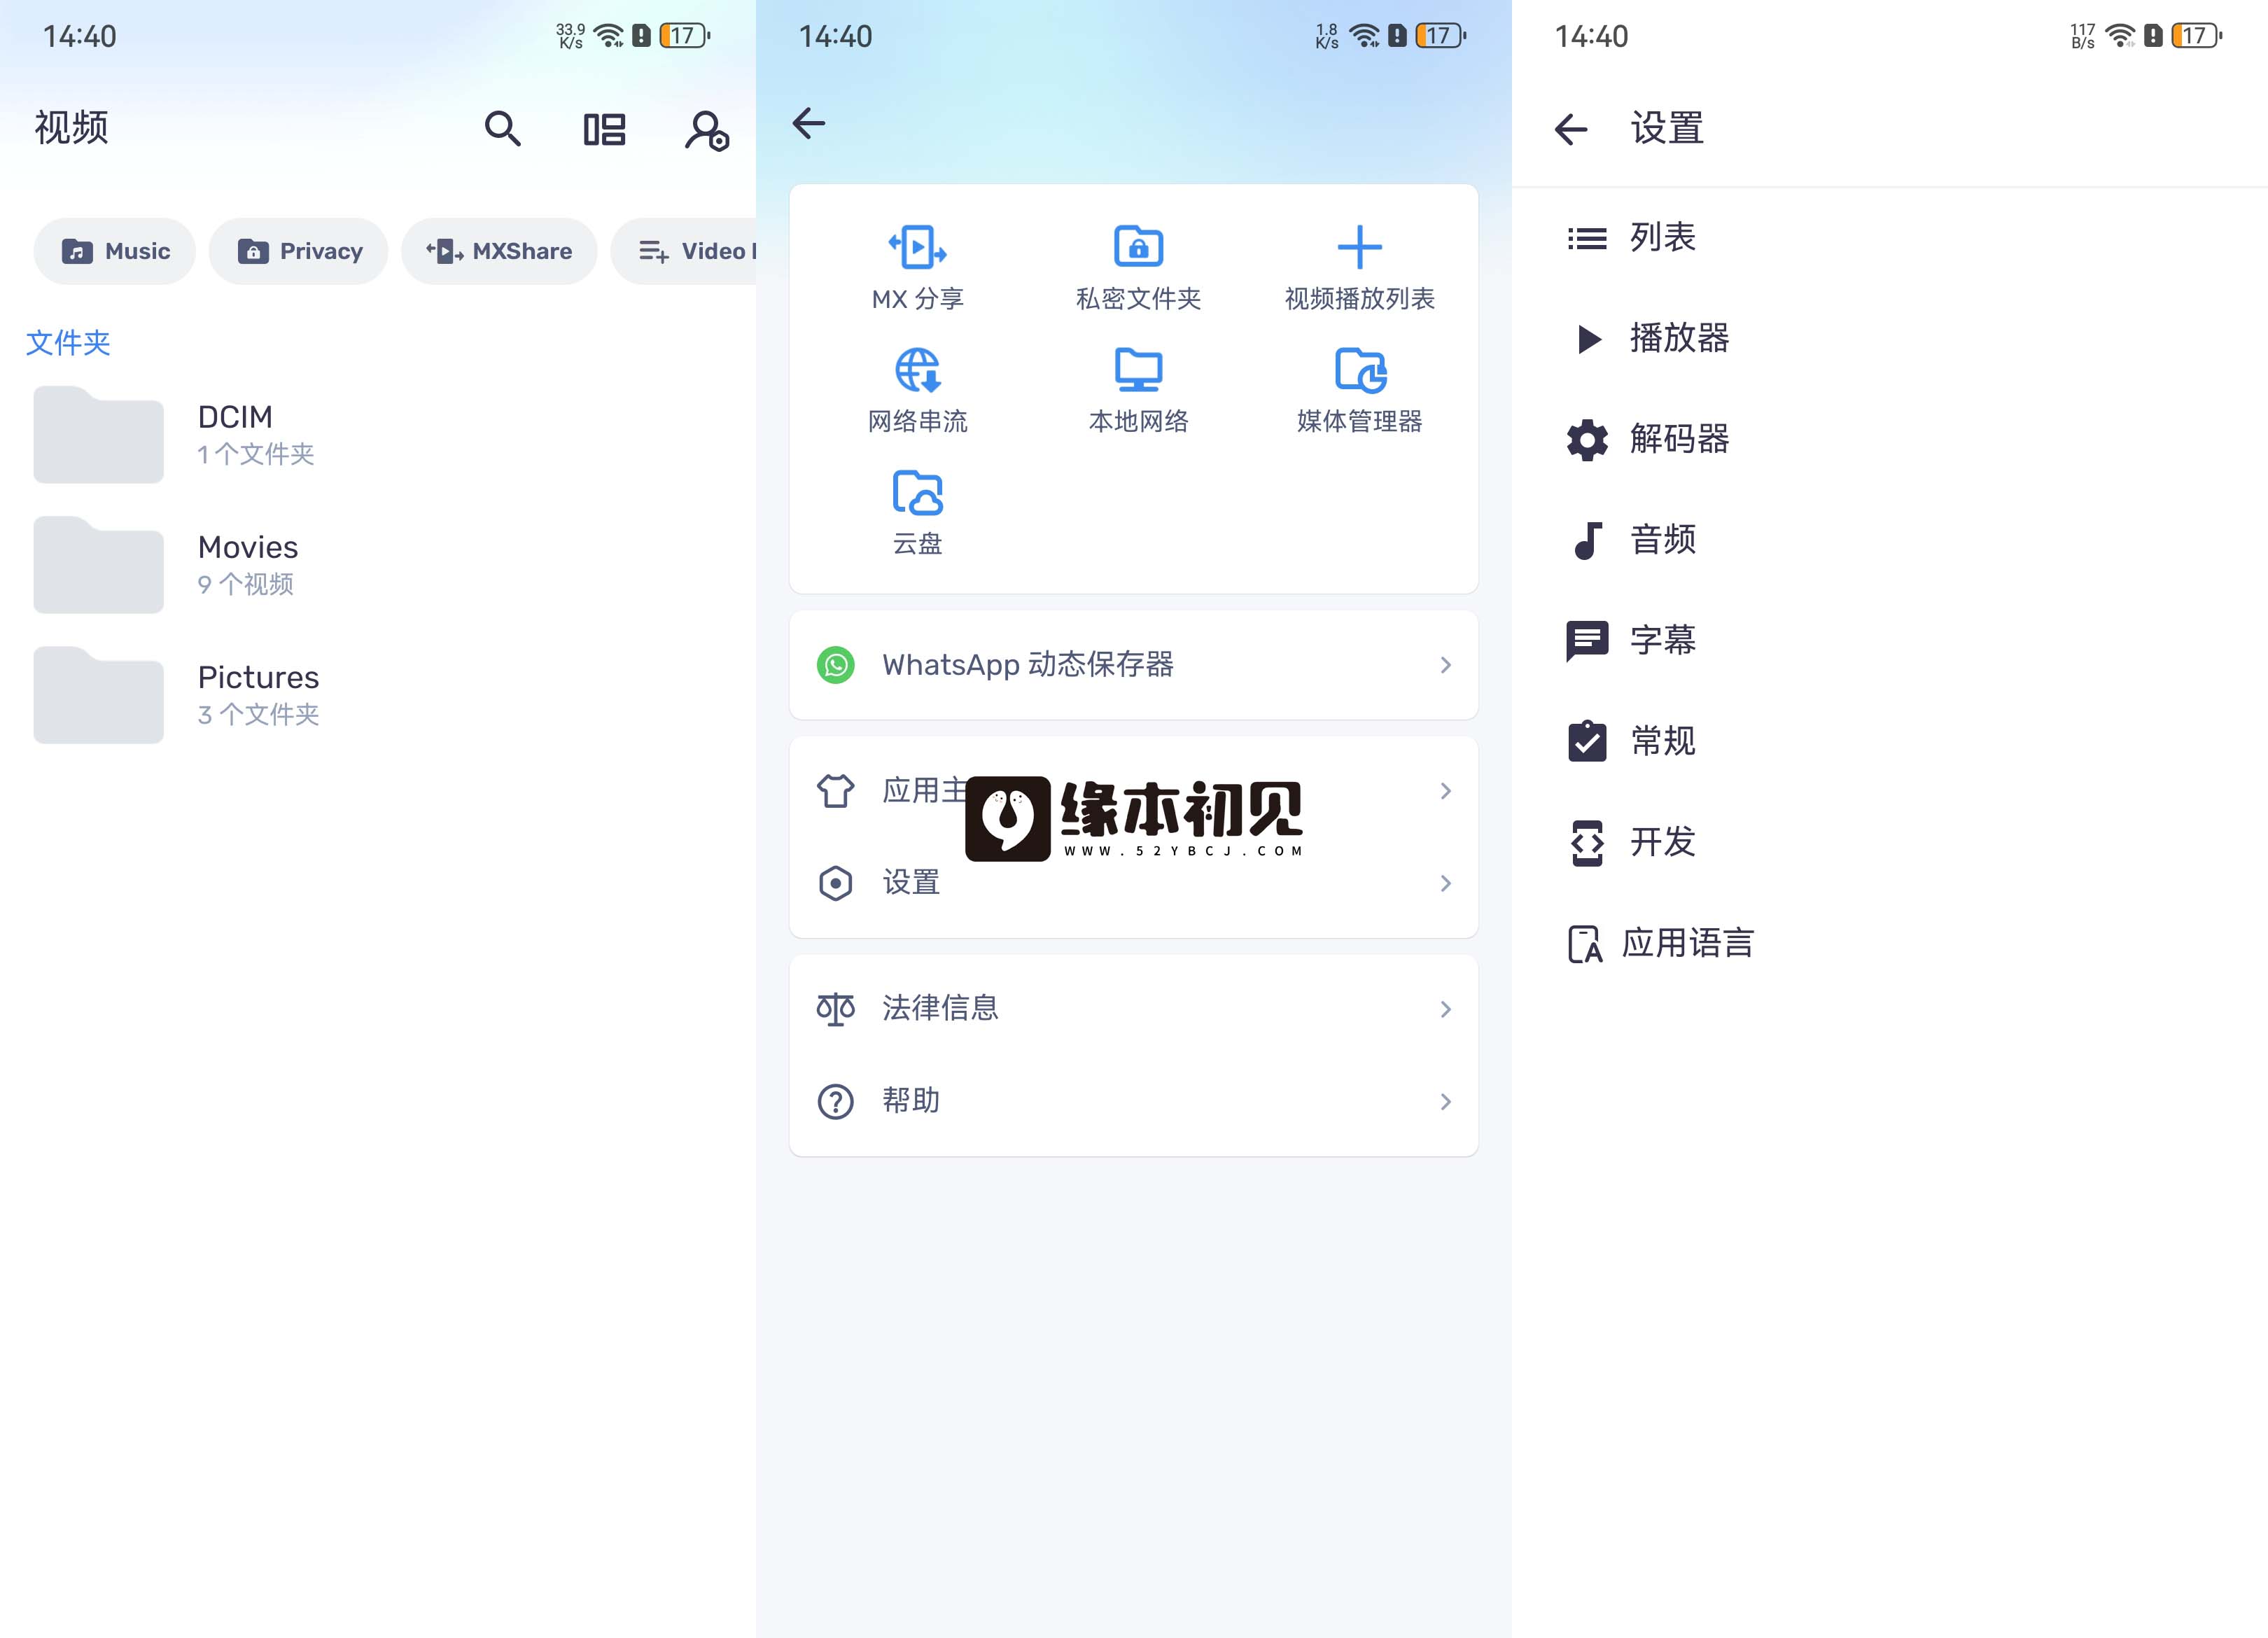Create a new 视频播放列表
Image resolution: width=2268 pixels, height=1638 pixels.
(x=1359, y=266)
